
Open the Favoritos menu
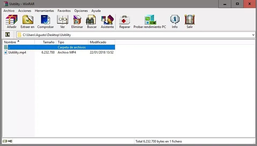[64, 11]
